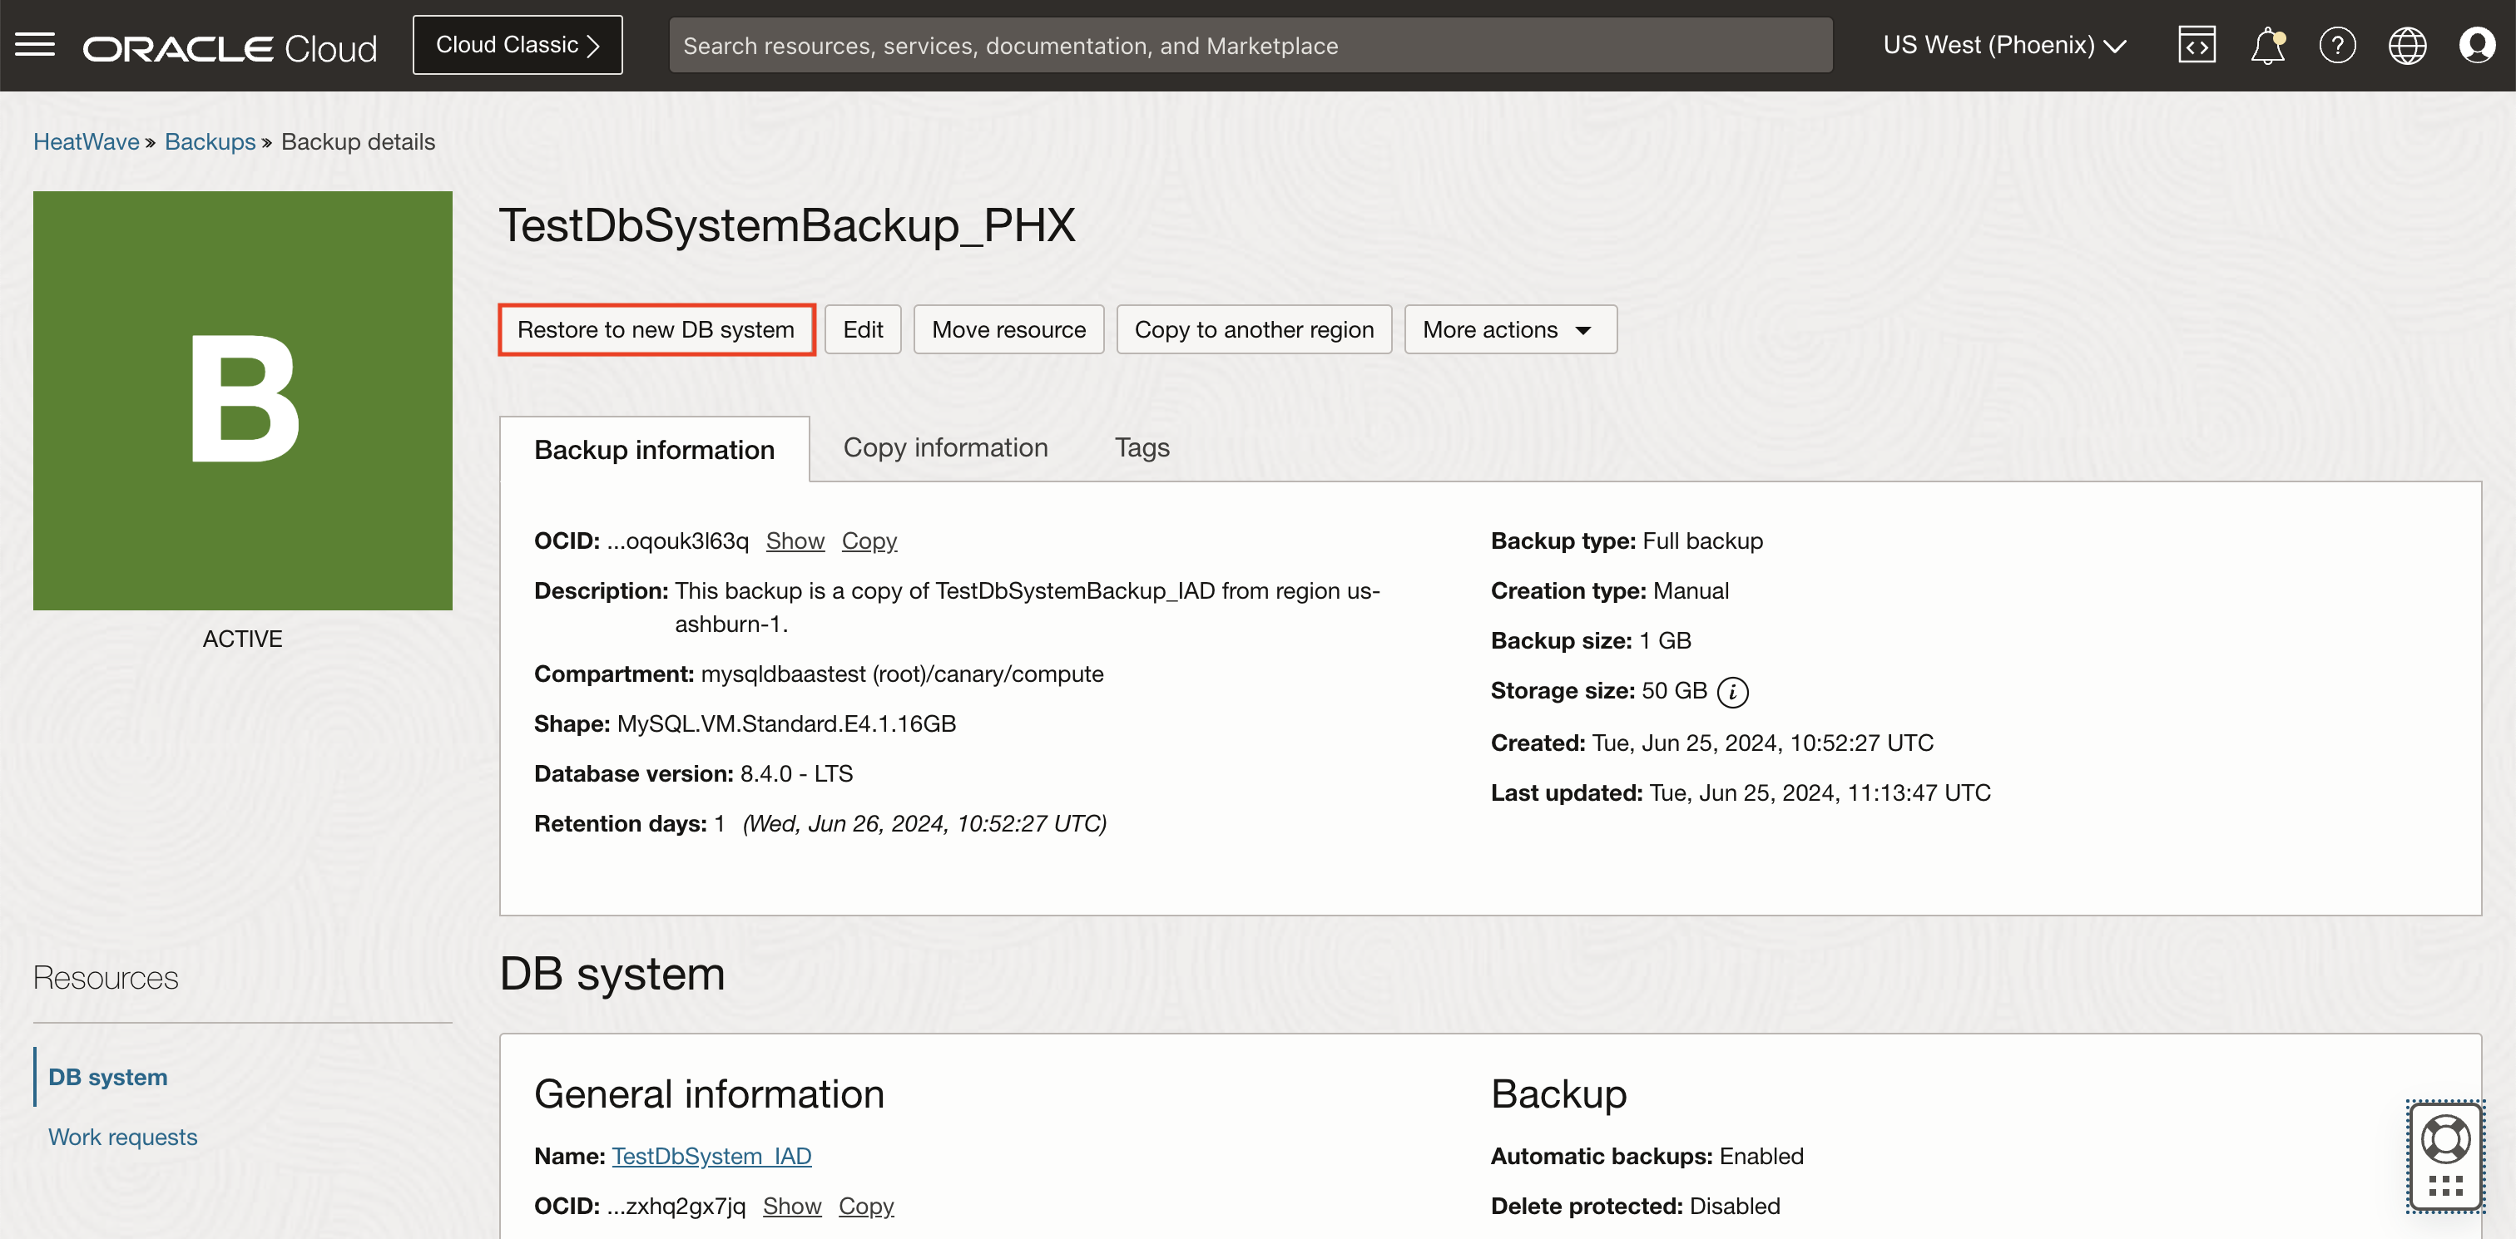2516x1239 pixels.
Task: Click the search resources input field
Action: pos(1251,44)
